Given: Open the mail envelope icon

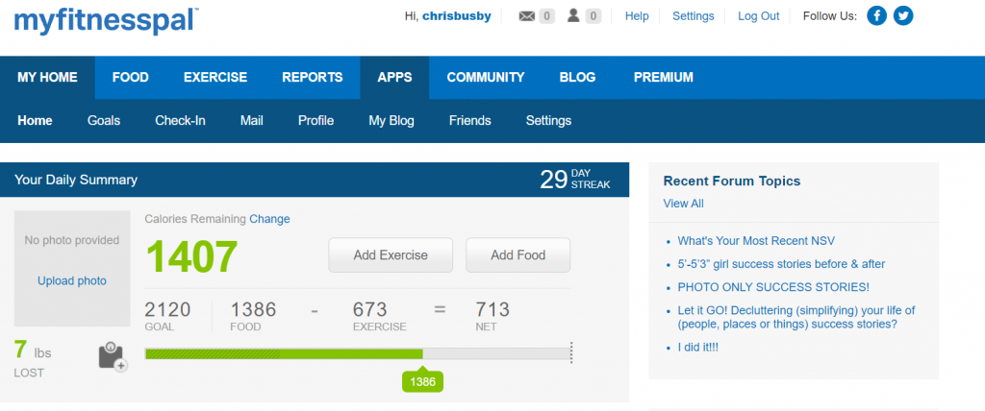Looking at the screenshot, I should 526,16.
